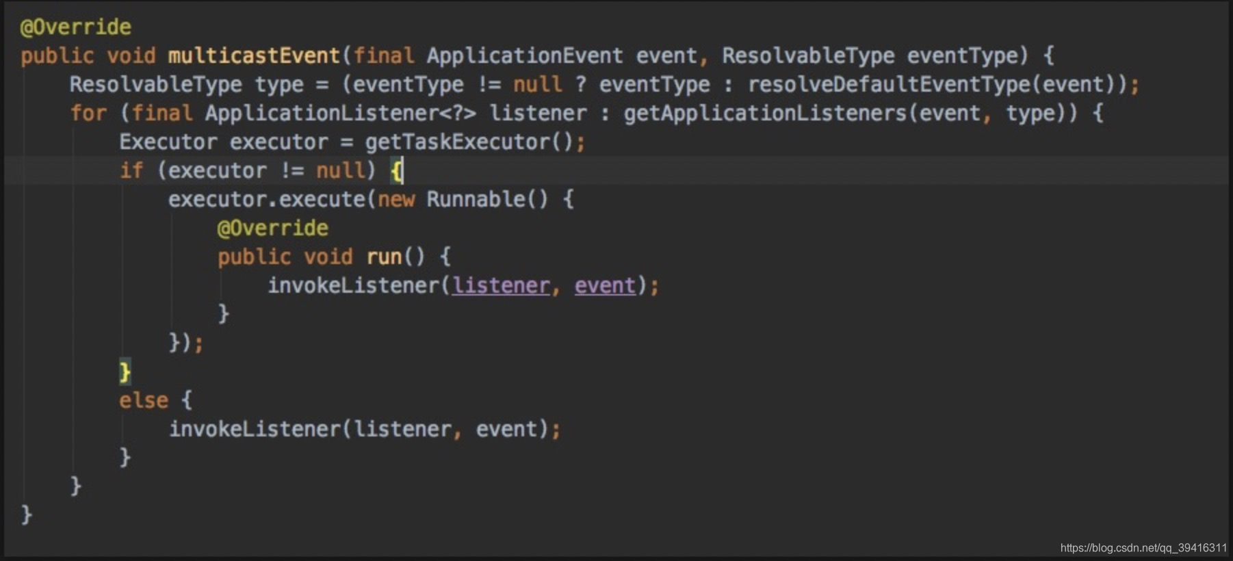Click the 'Executor executor' declaration
Screen dimensions: 1233x561
(x=224, y=142)
